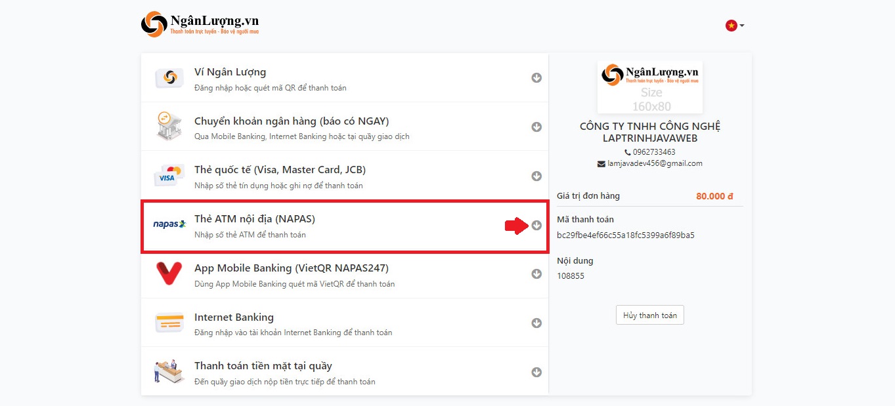Screen dimensions: 895x406
Task: Click the merchant logo placeholder image
Action: [649, 87]
